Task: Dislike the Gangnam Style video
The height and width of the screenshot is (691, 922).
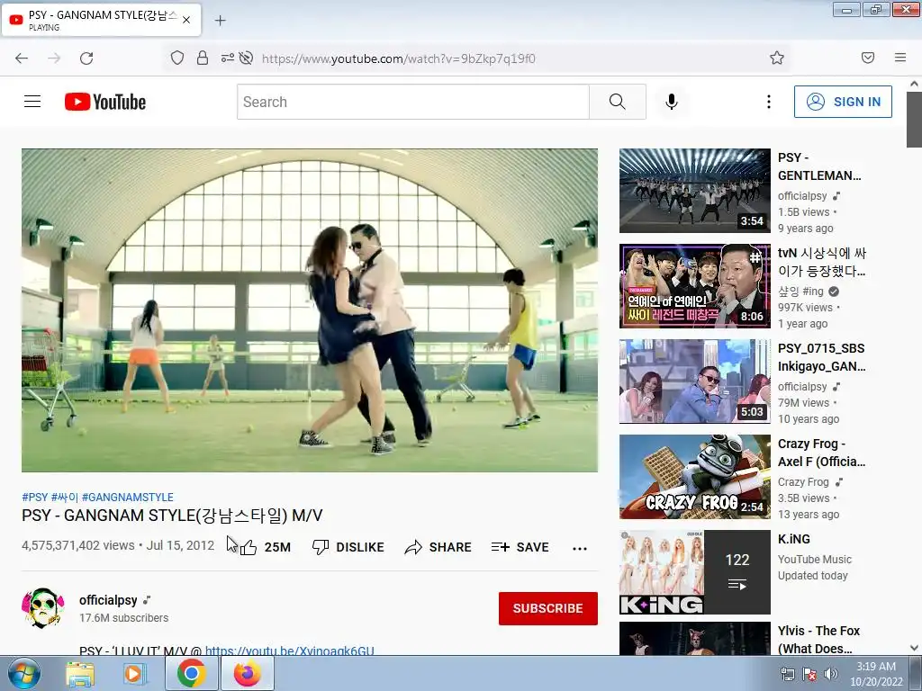Action: point(348,547)
